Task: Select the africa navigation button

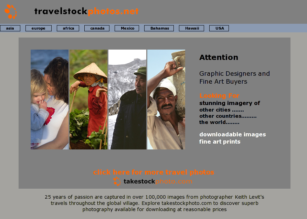Action: (68, 28)
